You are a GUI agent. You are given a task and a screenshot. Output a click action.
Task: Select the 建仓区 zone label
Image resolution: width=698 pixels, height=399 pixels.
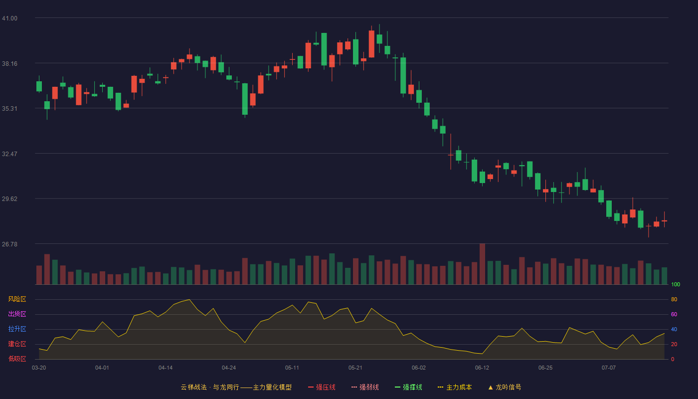[x=17, y=344]
